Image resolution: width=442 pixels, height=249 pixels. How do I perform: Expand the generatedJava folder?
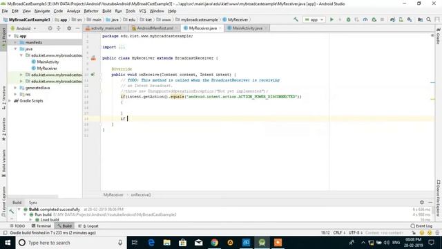[x=15, y=88]
